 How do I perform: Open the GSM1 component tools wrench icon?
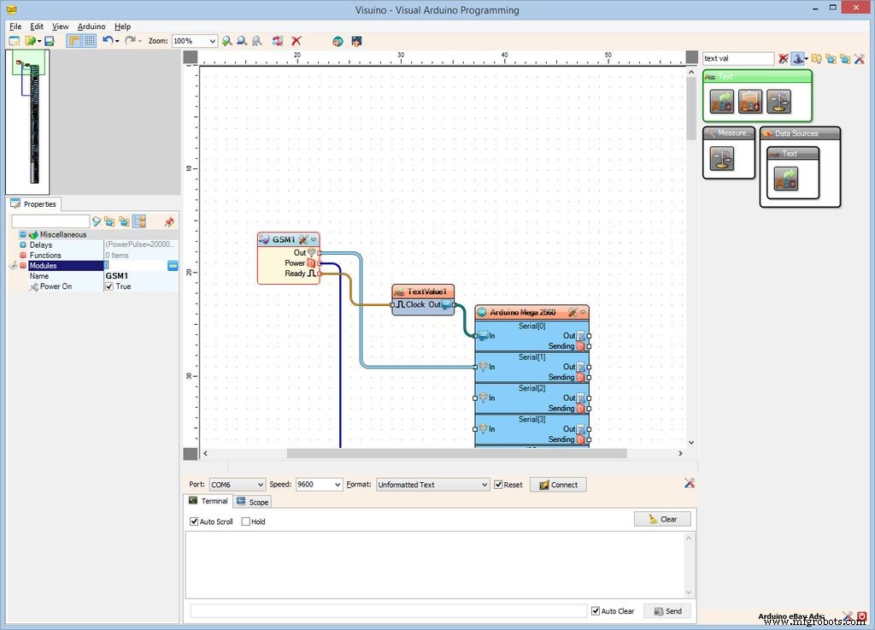pyautogui.click(x=303, y=240)
